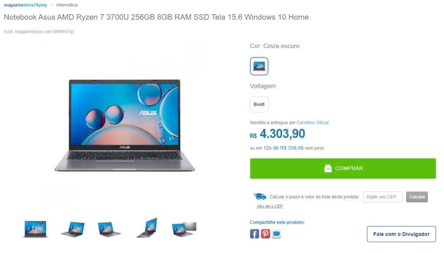Go to magazineelvis76play breadcrumb
This screenshot has height=253, width=444.
26,5
